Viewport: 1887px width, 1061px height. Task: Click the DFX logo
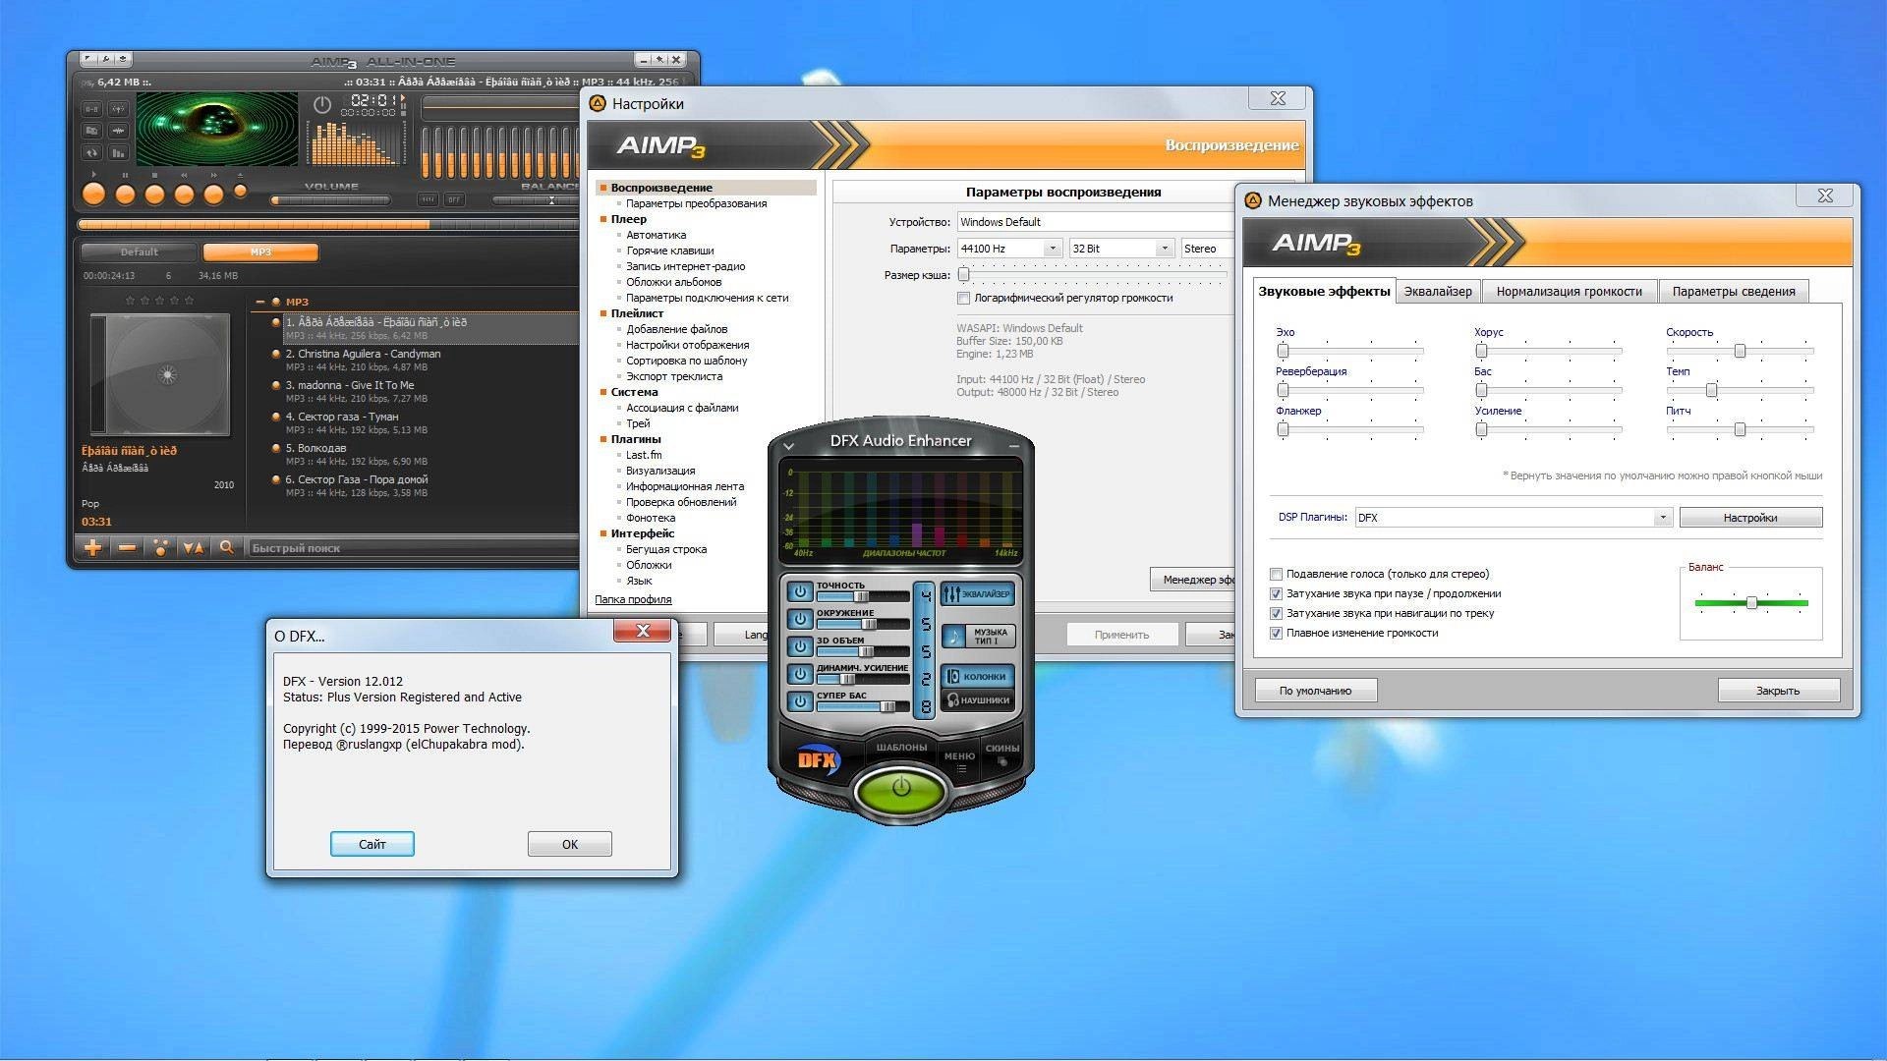click(818, 759)
